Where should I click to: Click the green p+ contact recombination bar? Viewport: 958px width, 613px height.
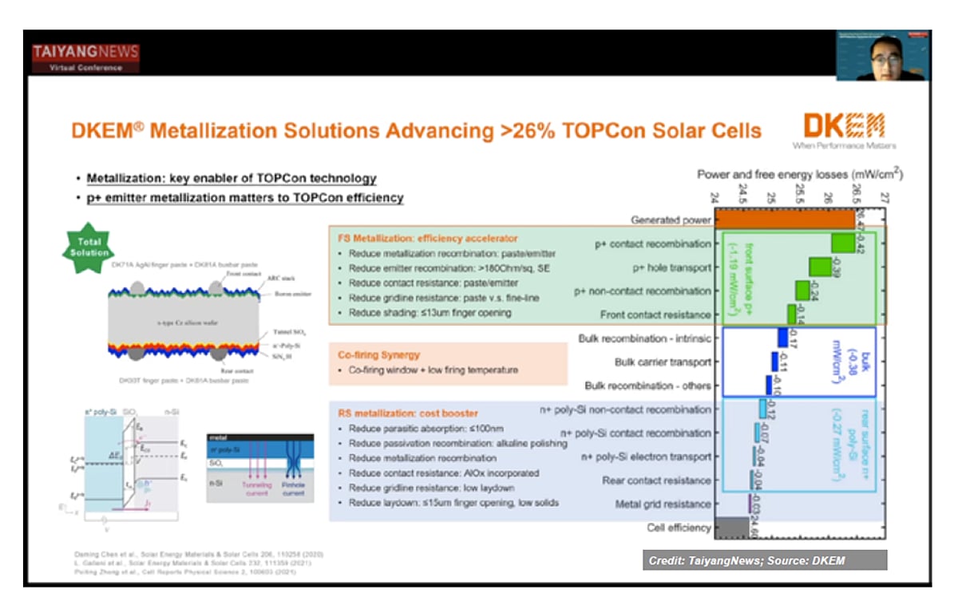tap(843, 243)
